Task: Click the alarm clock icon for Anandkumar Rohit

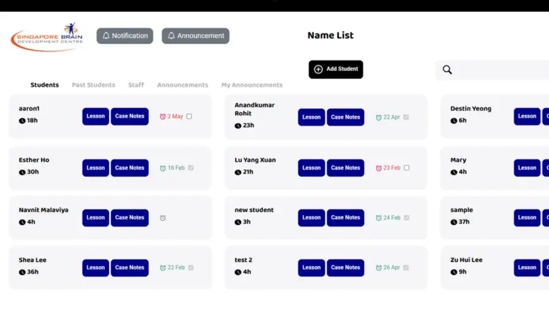Action: [378, 117]
